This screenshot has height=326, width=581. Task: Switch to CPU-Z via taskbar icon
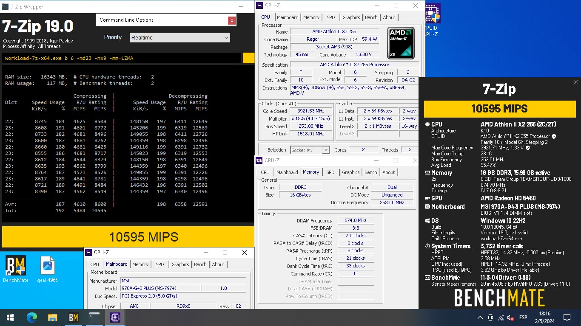(115, 318)
